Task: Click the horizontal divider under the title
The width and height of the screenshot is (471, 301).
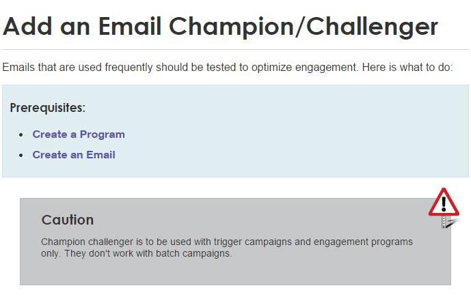Action: (235, 49)
